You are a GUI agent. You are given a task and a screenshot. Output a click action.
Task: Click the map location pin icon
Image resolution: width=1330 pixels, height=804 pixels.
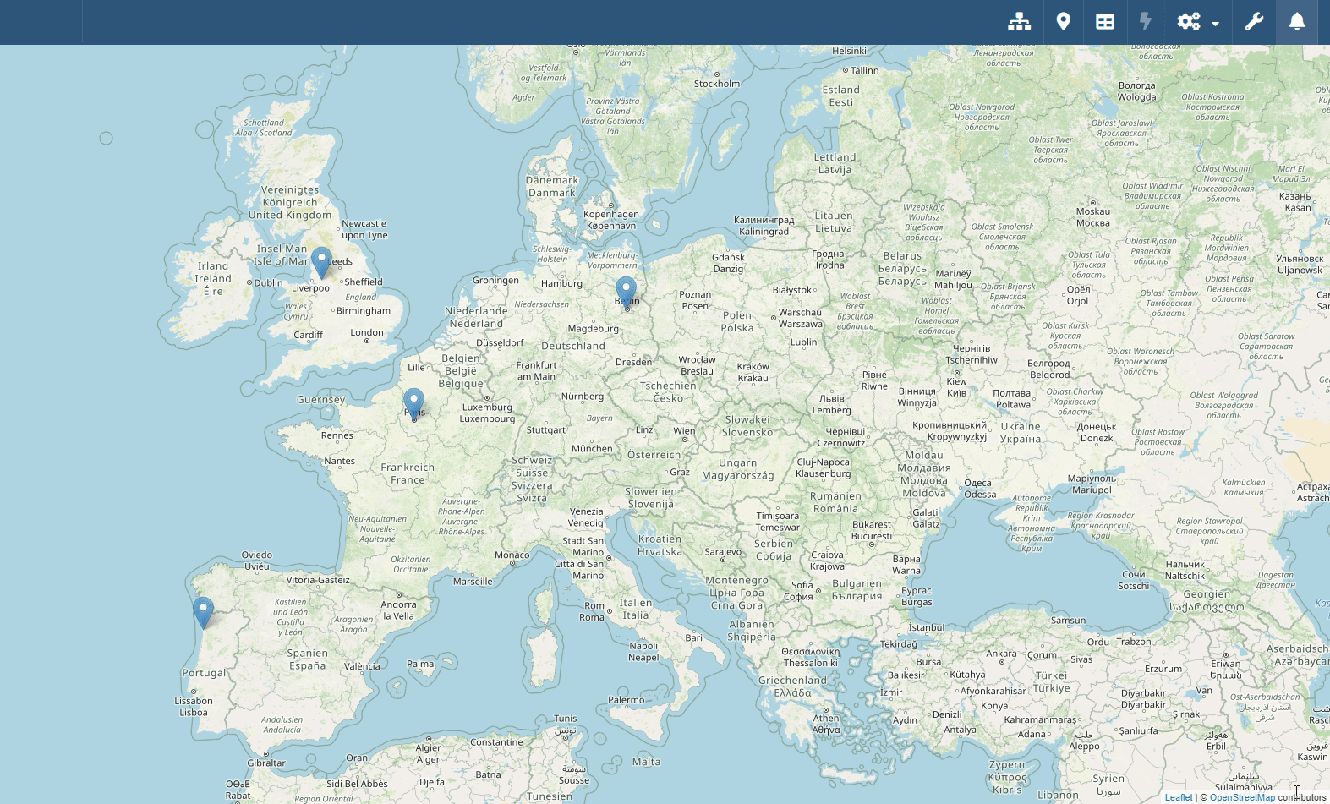[1064, 22]
